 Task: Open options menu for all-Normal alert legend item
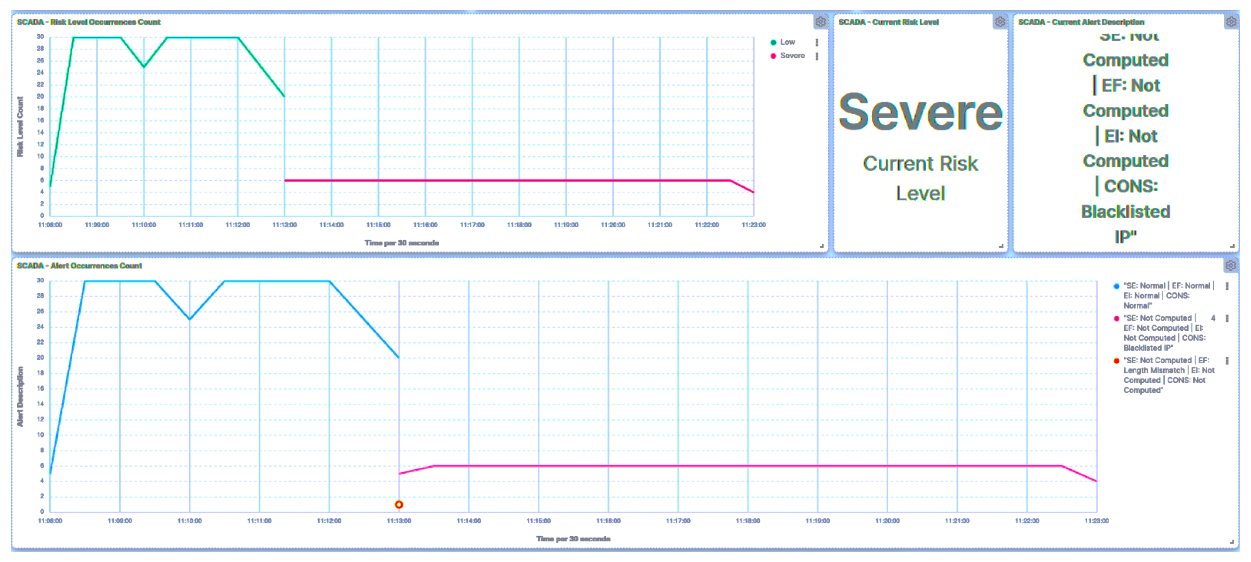tap(1227, 286)
